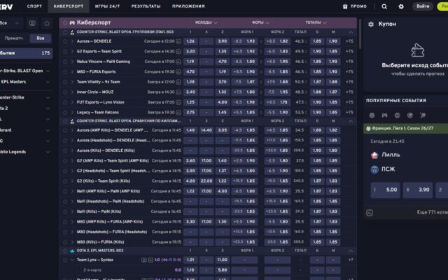The width and height of the screenshot is (448, 280).
Task: Select the tennis racket icon in Популярные события
Action: click(x=423, y=115)
